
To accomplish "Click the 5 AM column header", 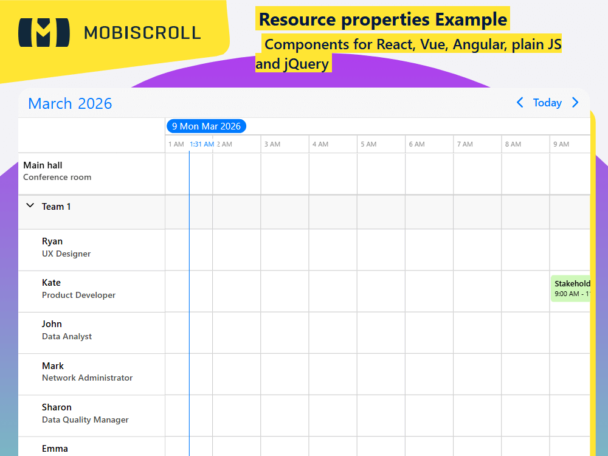I will click(x=367, y=144).
